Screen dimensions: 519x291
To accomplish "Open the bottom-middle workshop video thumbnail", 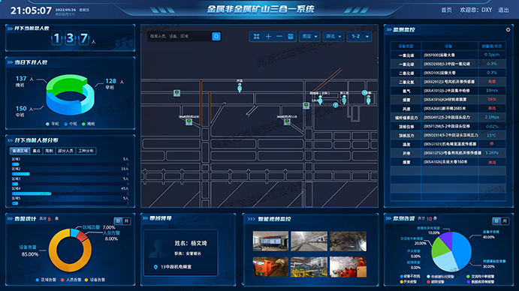I will [309, 266].
